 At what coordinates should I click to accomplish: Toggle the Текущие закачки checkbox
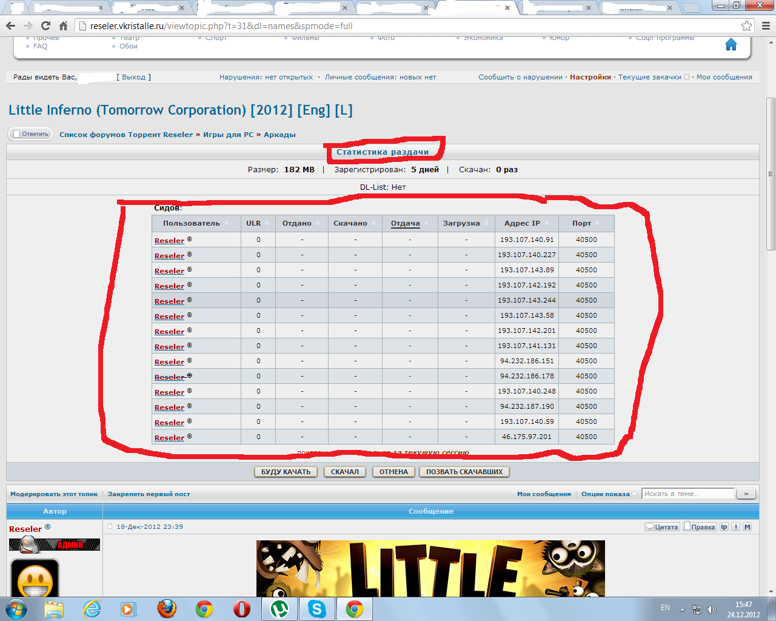(x=686, y=77)
